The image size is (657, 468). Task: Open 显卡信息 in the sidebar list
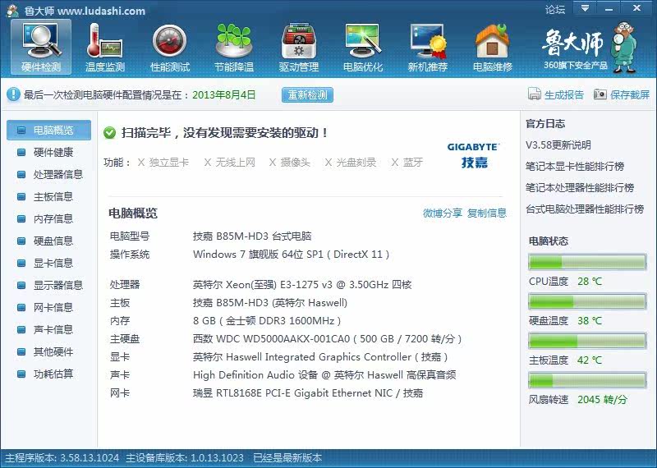53,264
